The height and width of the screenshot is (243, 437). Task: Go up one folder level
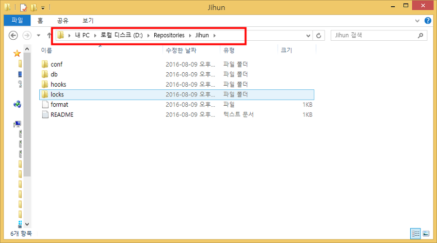[x=49, y=36]
